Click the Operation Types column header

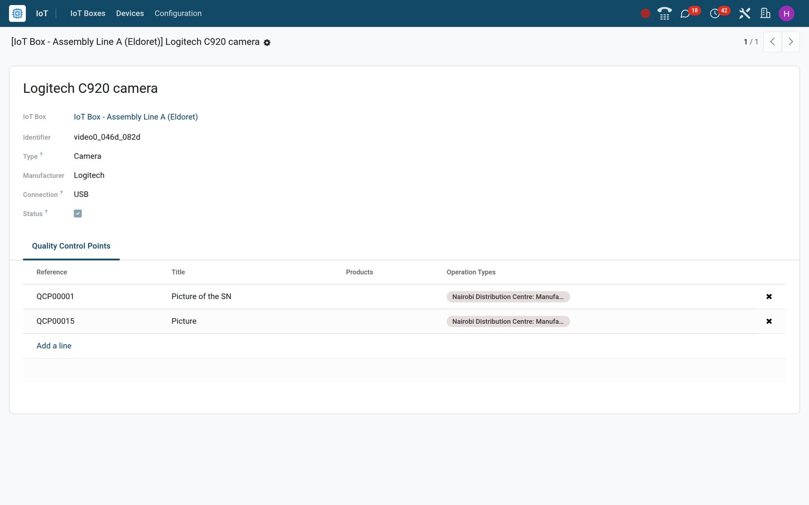[x=471, y=272]
